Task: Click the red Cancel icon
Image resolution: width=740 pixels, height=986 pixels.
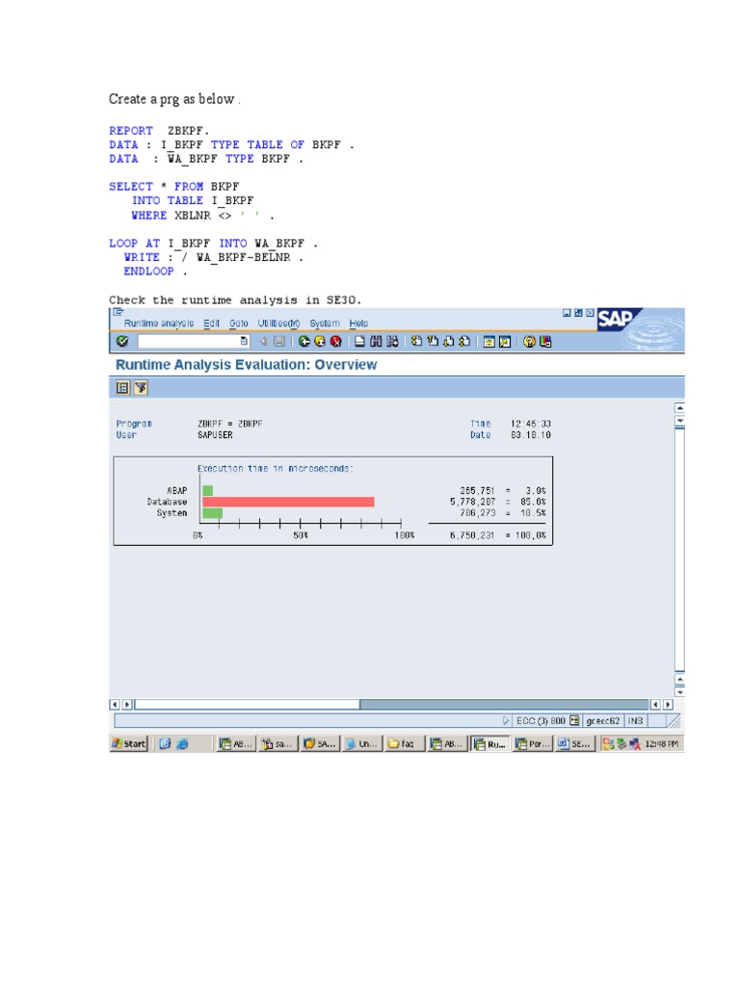Action: point(335,341)
